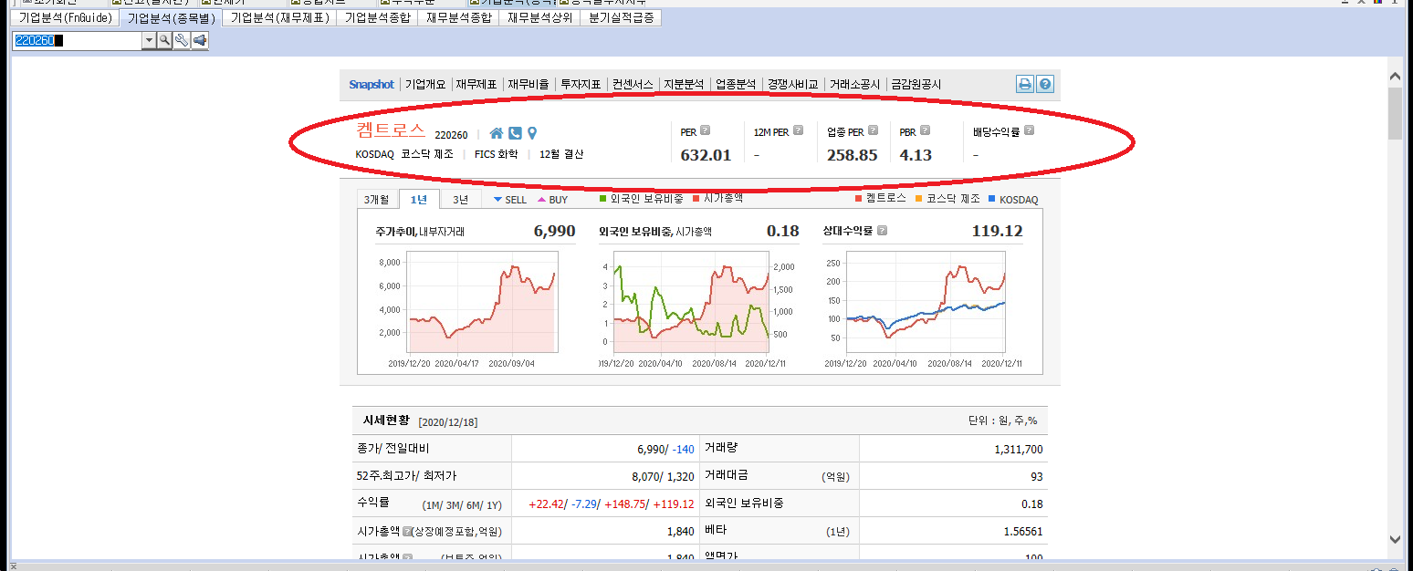The width and height of the screenshot is (1413, 571).
Task: Click help icon beside 시가총액 (상장예정포함)
Action: 407,531
